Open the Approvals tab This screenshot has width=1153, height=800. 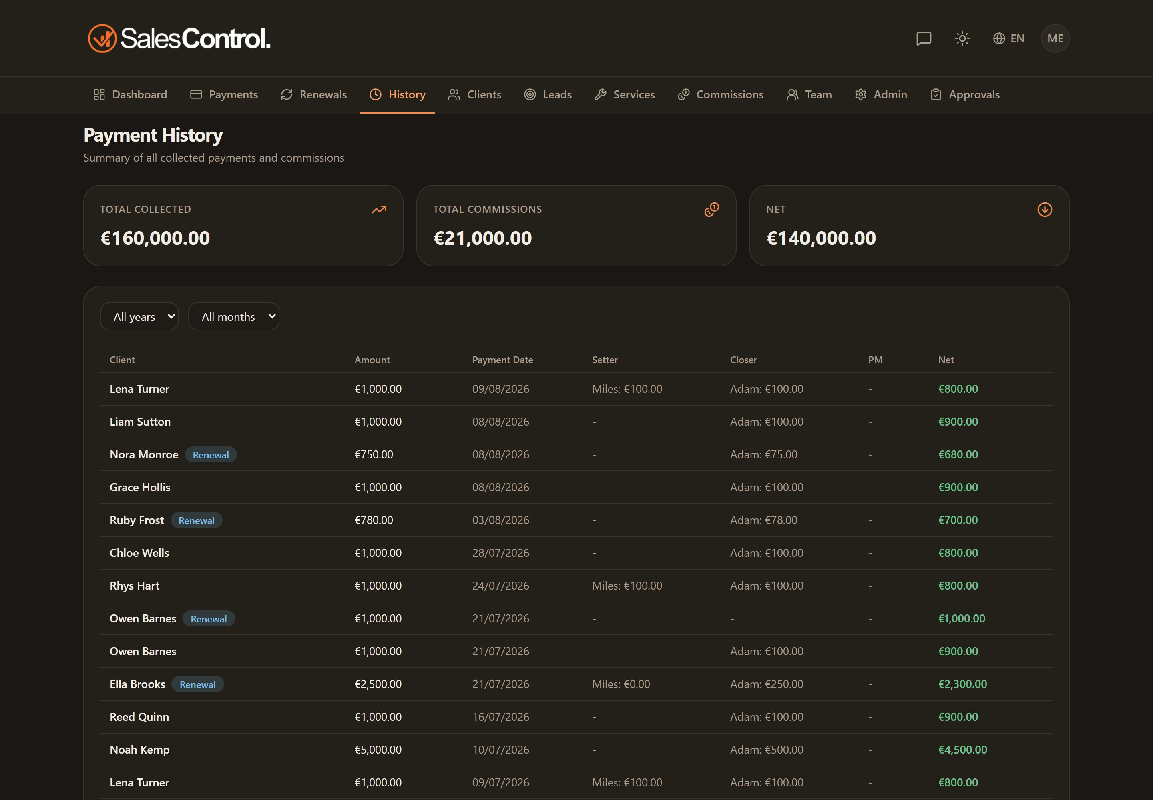[x=965, y=95]
